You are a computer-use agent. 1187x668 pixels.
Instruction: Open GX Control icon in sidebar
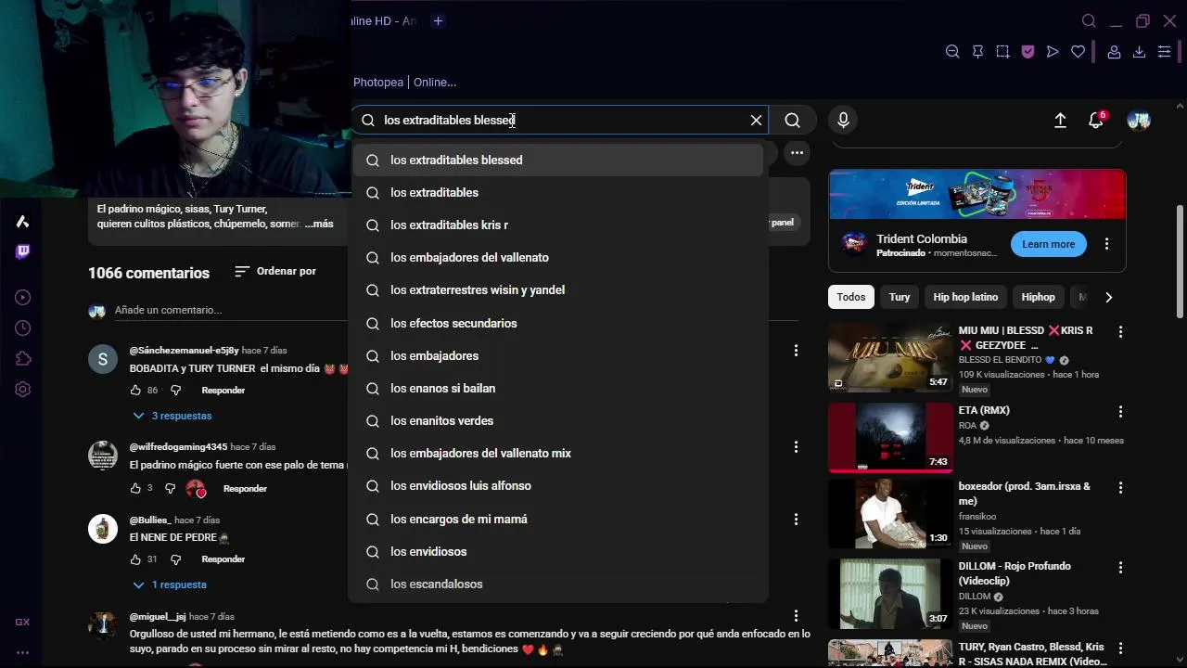click(x=22, y=622)
